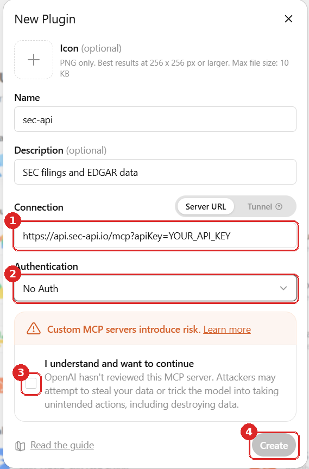Click the 'I understand and want to continue' heading

point(119,363)
